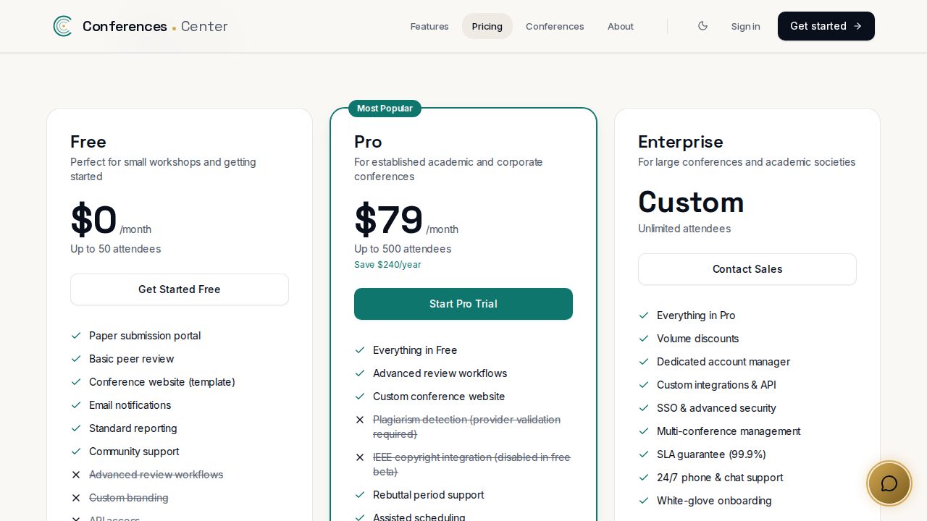The width and height of the screenshot is (927, 521).
Task: Click checkmark beside Everything in Free
Action: click(360, 350)
